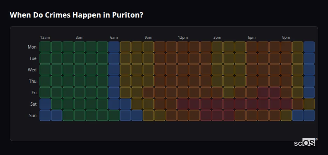Click the Sunday 4pm red cell
Screen dimensions: 328x155
click(229, 115)
